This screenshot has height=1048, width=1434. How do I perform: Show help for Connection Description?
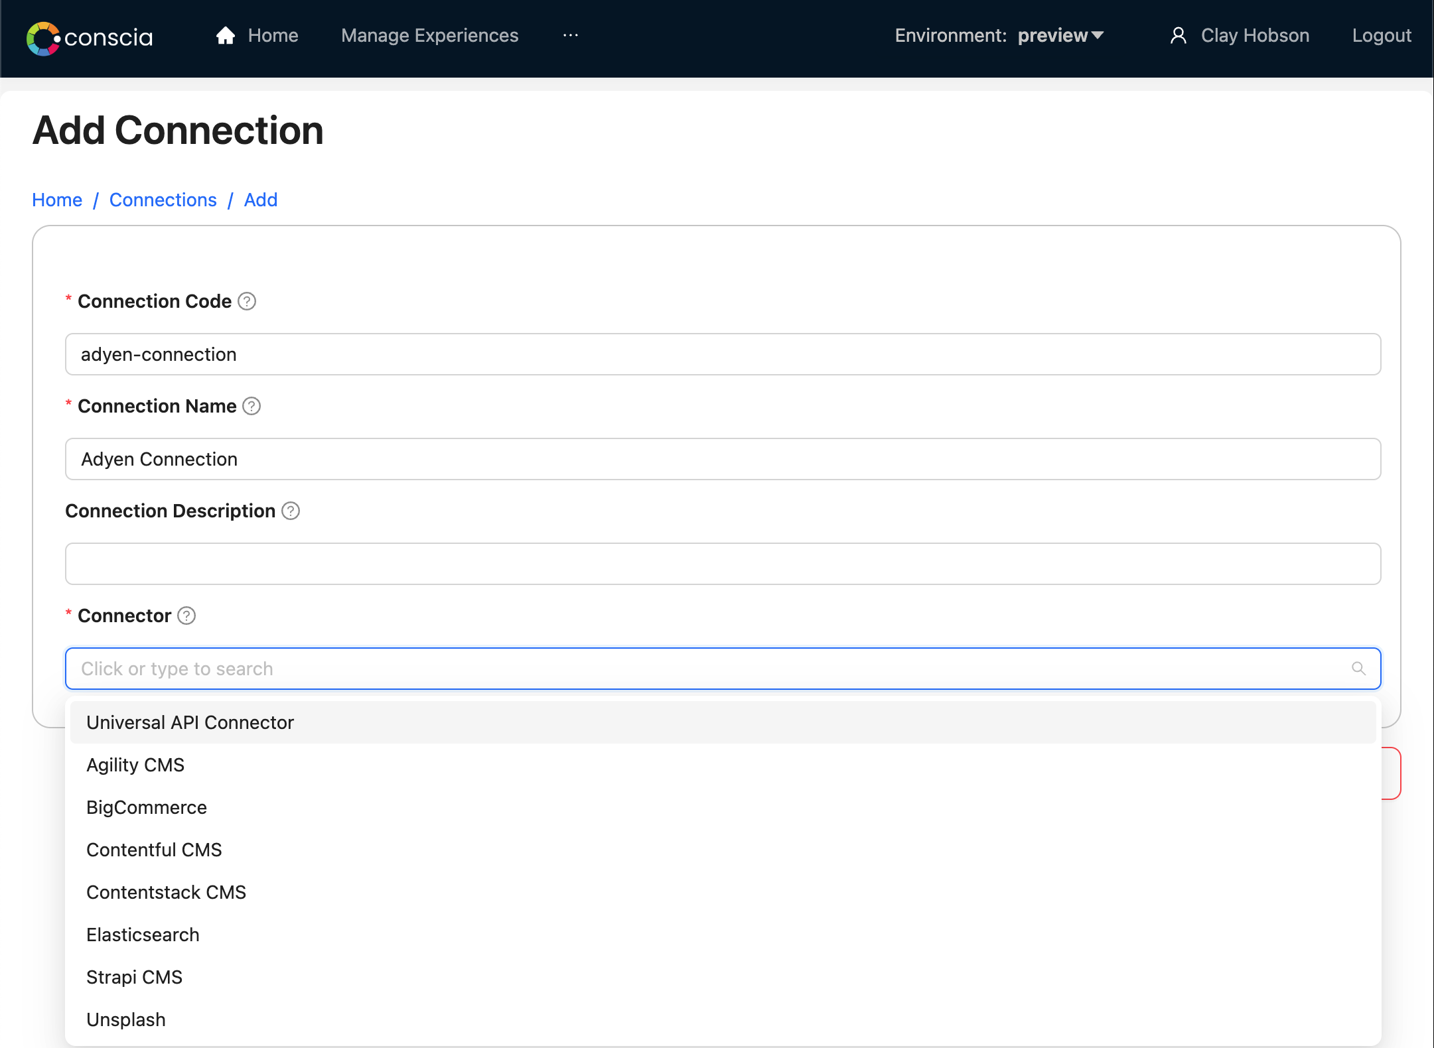click(291, 511)
